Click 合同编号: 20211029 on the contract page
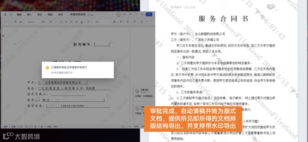This screenshot has height=142, width=308. (x=183, y=7)
